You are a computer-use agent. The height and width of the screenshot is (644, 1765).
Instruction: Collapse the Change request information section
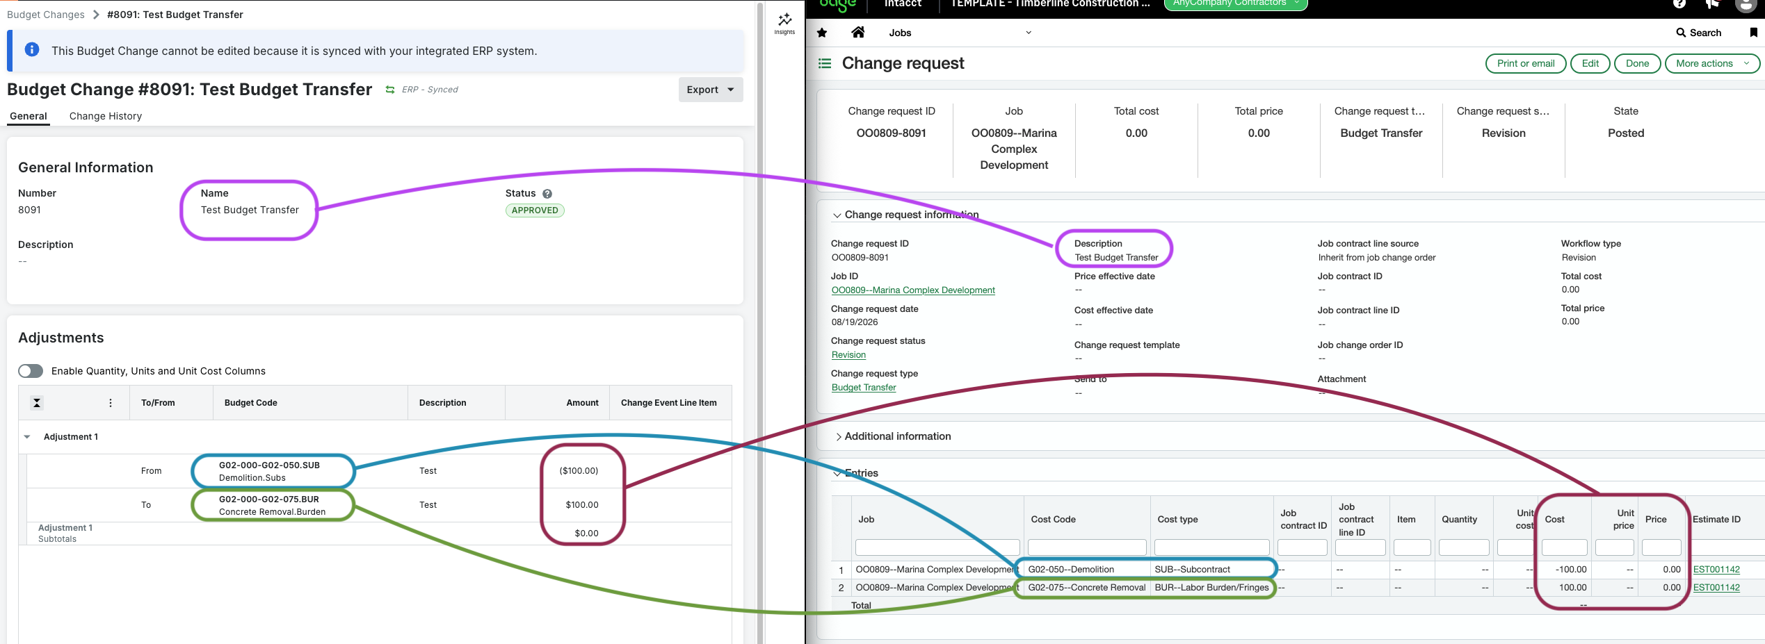(x=837, y=215)
